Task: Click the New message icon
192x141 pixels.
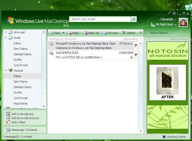Action: tap(52, 33)
